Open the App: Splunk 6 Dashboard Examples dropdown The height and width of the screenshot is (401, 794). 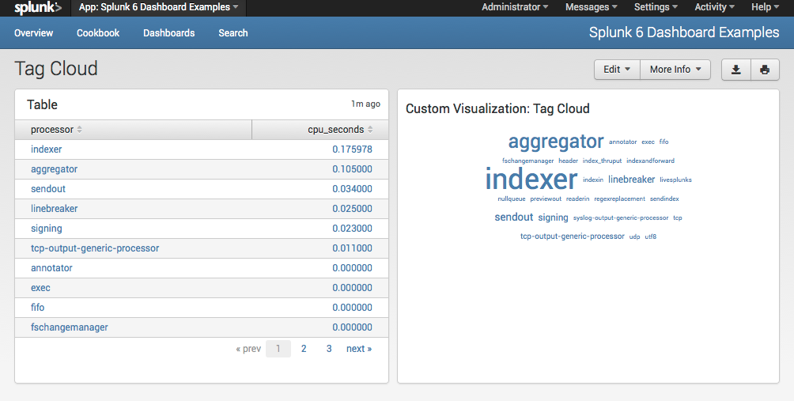point(158,7)
